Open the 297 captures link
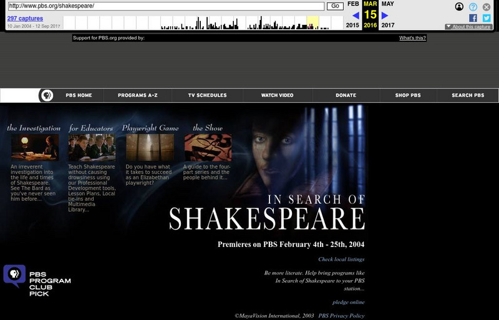 (x=25, y=19)
